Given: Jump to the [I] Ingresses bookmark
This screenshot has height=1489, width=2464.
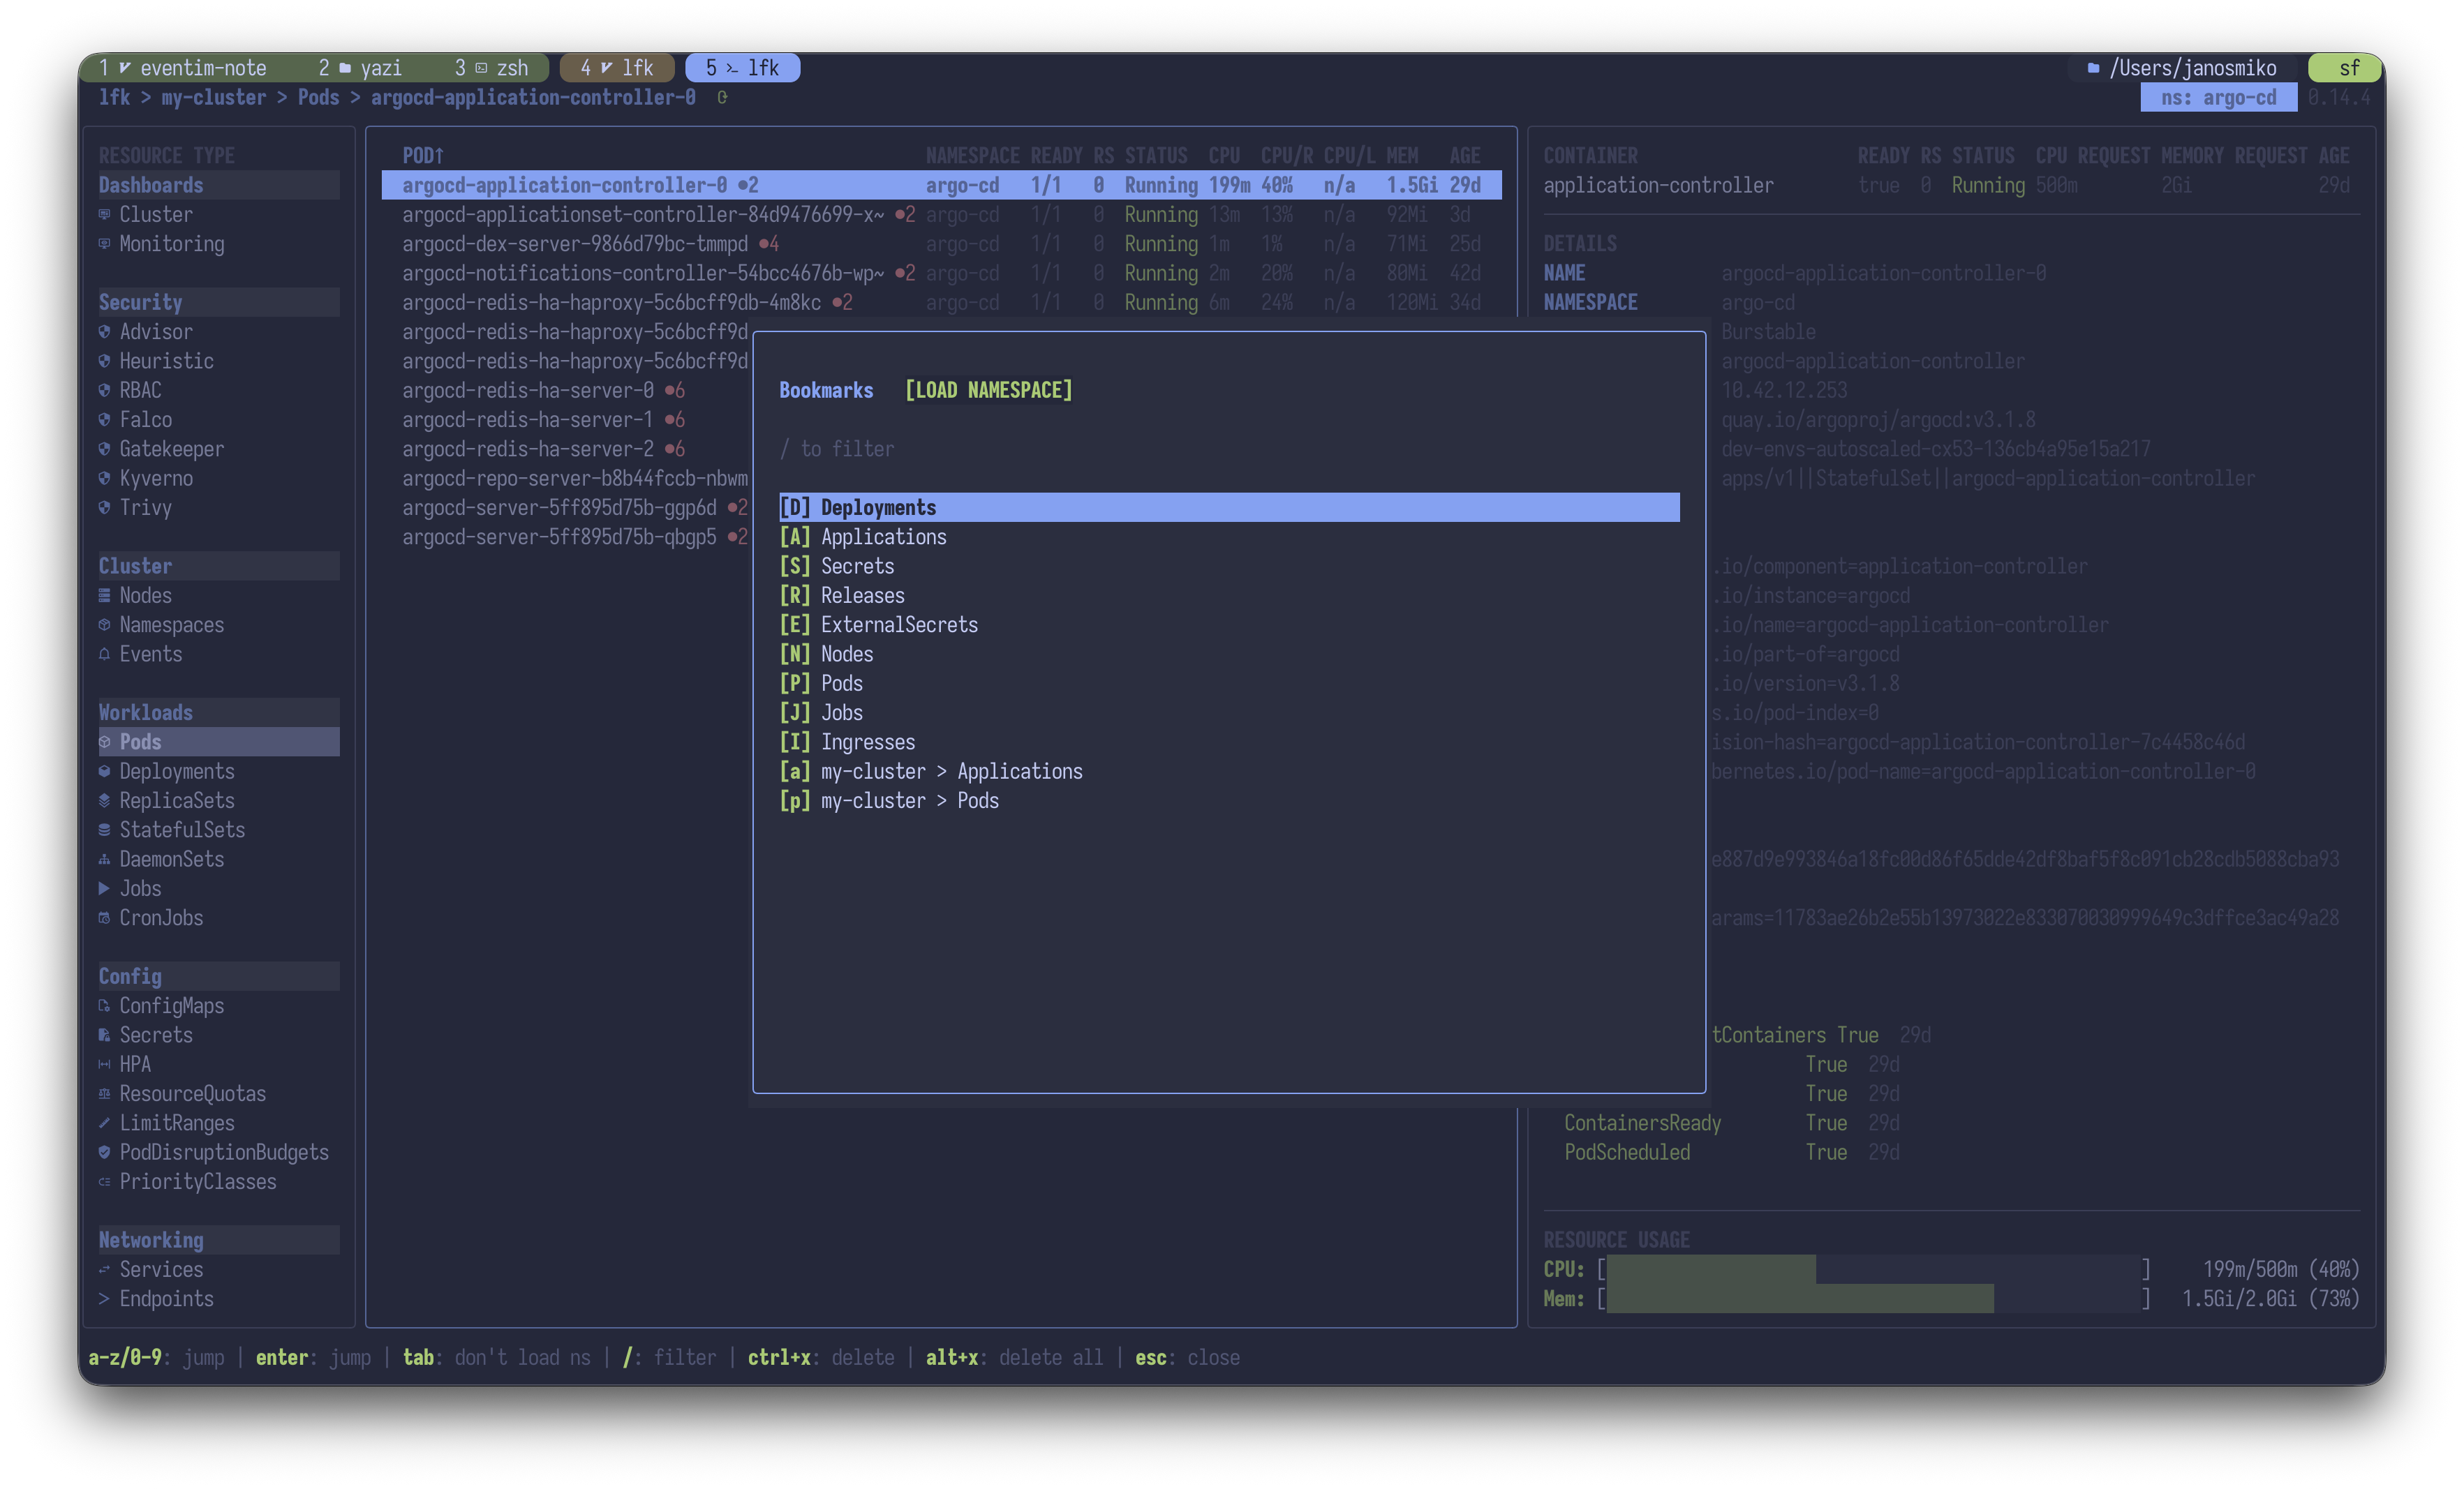Looking at the screenshot, I should click(1229, 742).
